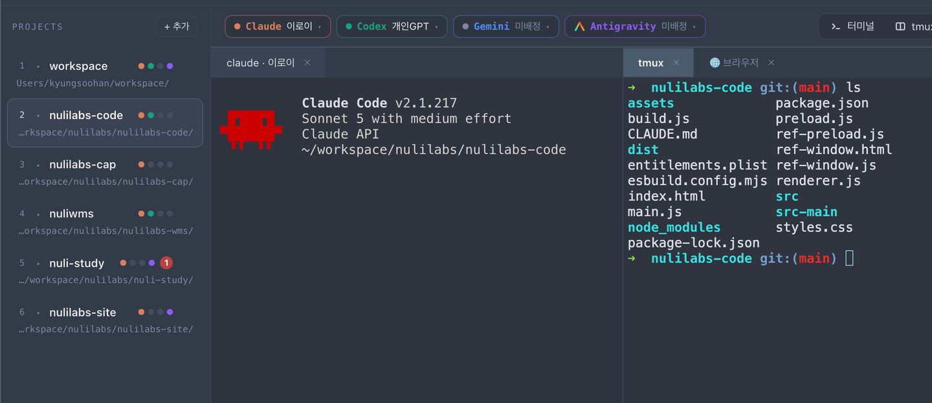
Task: Click the terminal cursor at the prompt
Action: (850, 258)
